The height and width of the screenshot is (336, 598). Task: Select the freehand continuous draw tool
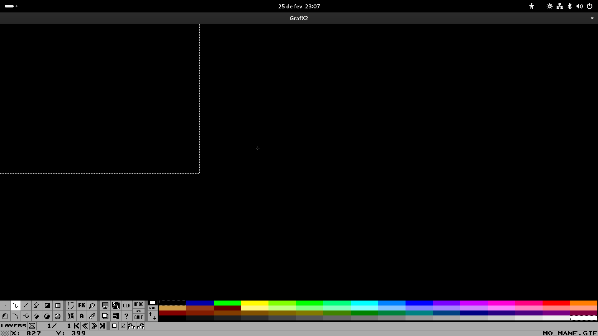tap(15, 306)
